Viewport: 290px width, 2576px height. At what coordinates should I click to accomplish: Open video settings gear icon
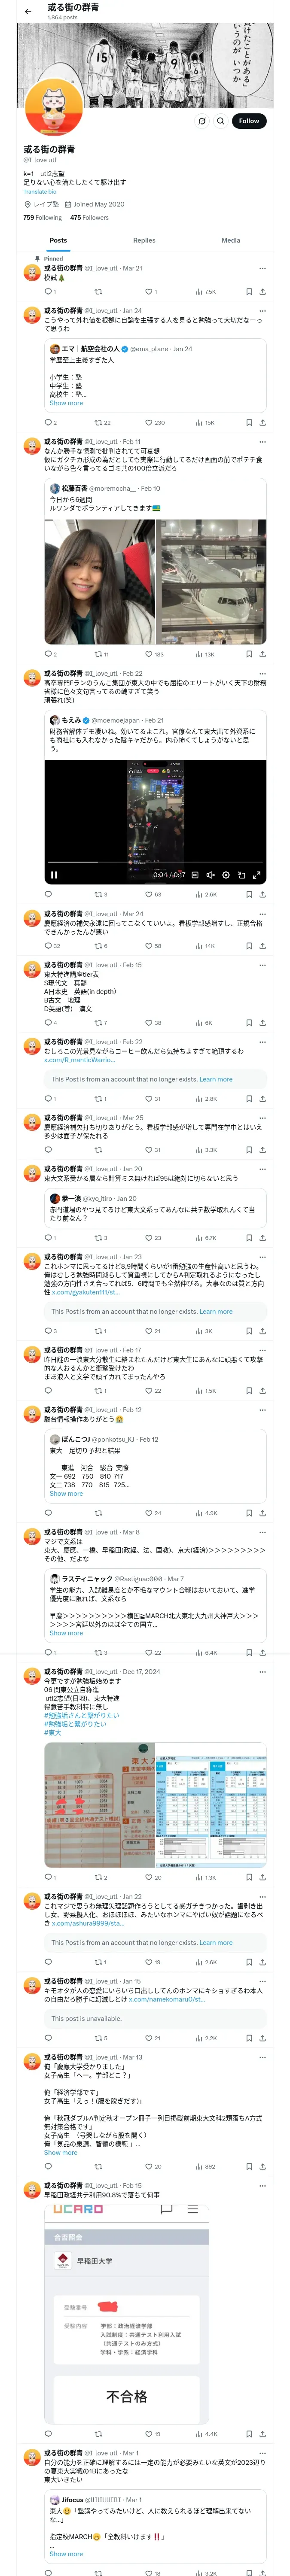tap(226, 875)
